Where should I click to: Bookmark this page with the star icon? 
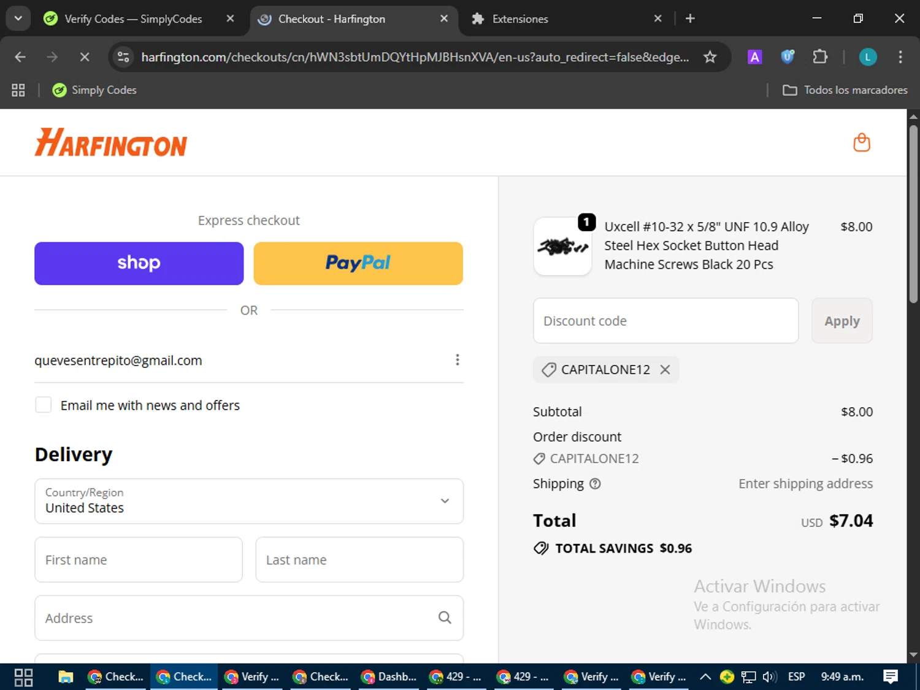(x=710, y=57)
